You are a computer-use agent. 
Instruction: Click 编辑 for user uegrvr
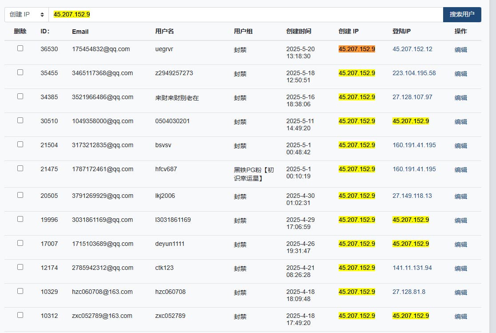click(x=460, y=50)
